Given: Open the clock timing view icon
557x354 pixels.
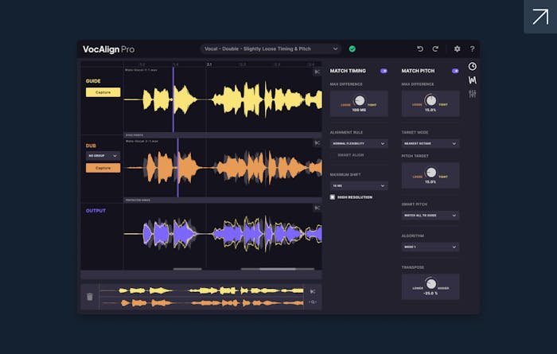Looking at the screenshot, I should [x=472, y=66].
